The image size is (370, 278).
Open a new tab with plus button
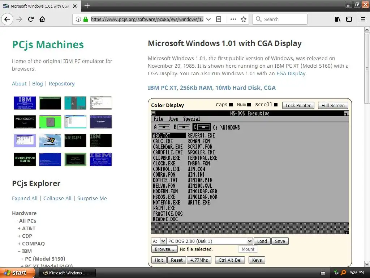(87, 6)
